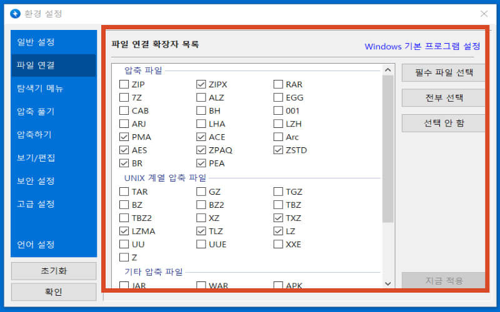This screenshot has width=500, height=312.
Task: Enable the JAR checkbox
Action: (x=124, y=285)
